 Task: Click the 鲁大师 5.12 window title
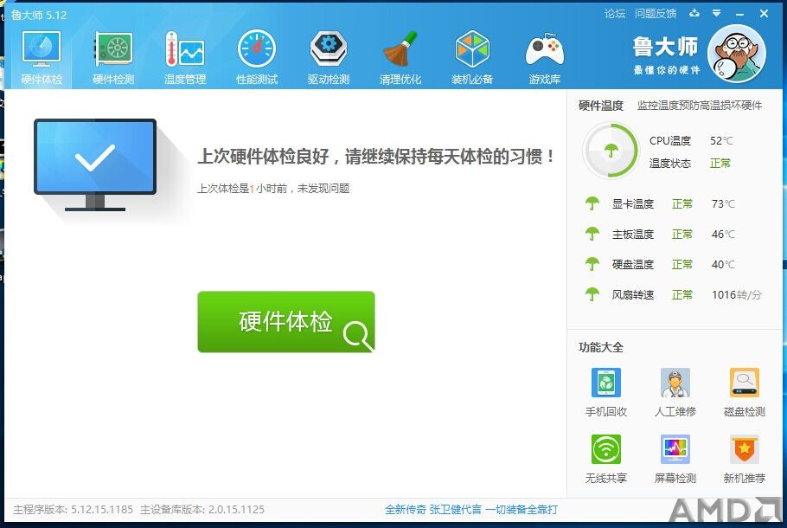tap(39, 15)
